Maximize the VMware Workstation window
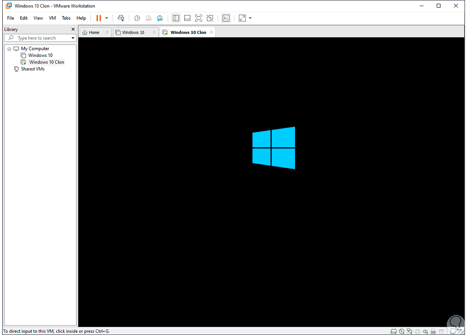This screenshot has height=335, width=468. coord(439,6)
